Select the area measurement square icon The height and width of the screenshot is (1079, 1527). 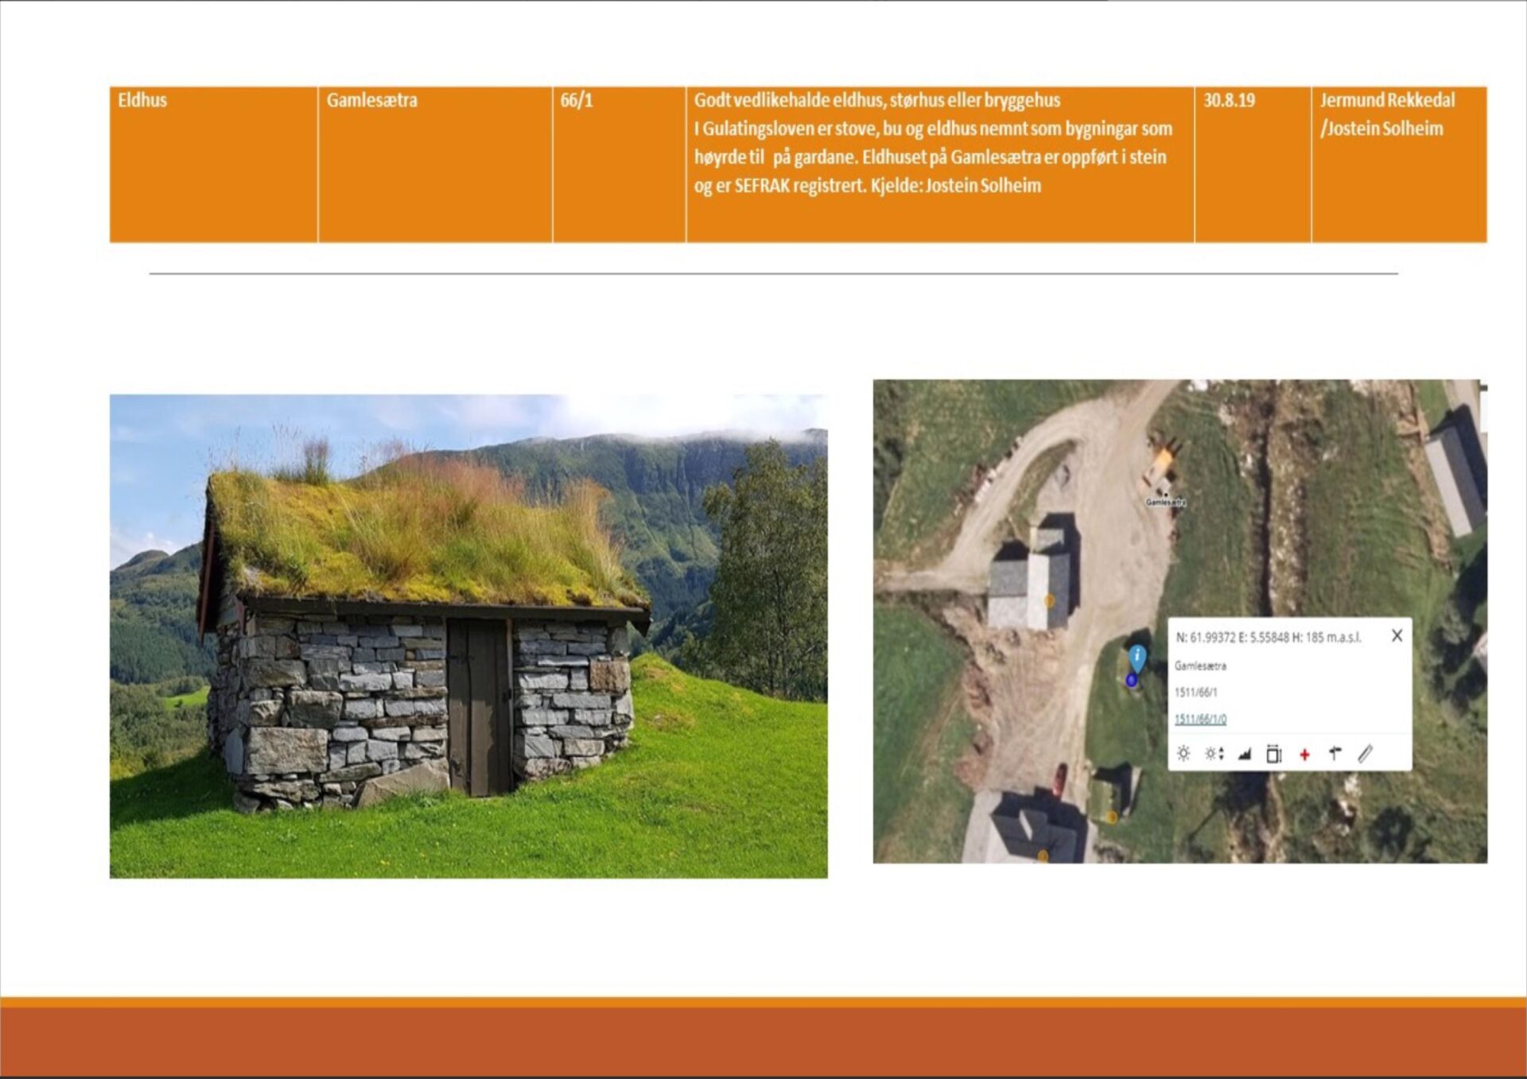click(1274, 754)
